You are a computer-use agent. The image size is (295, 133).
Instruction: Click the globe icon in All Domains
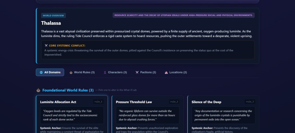41,73
